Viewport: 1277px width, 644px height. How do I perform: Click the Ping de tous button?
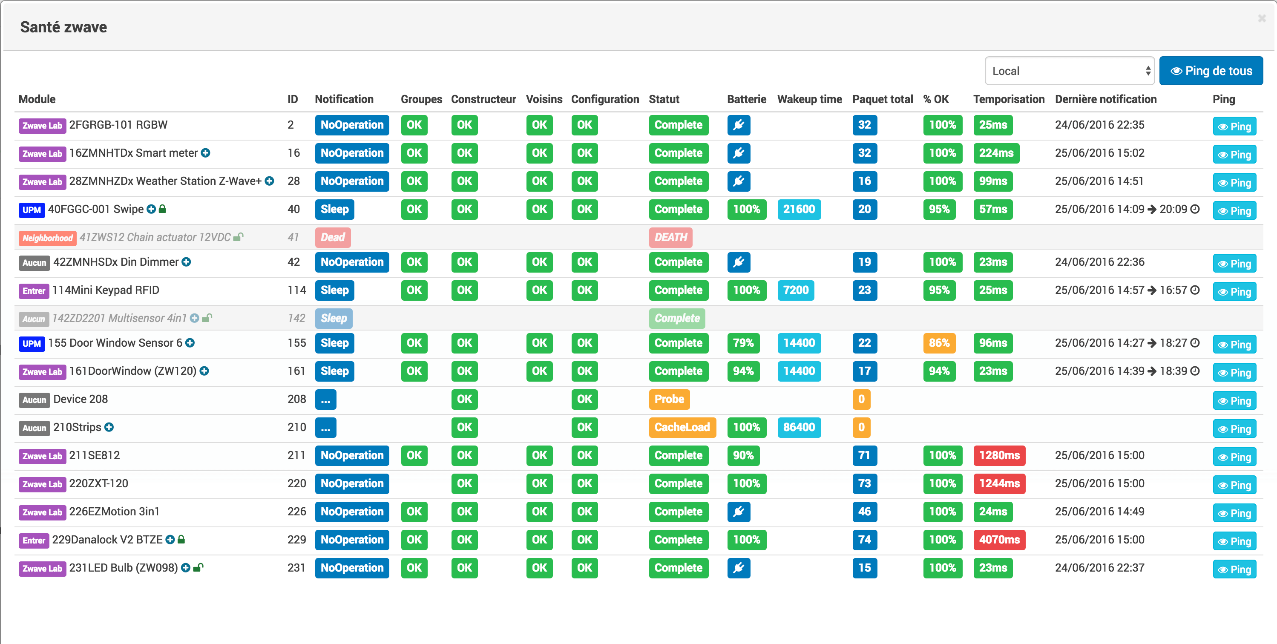[1211, 71]
